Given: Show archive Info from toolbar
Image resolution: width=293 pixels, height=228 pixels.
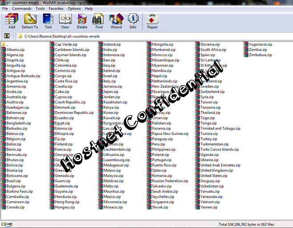Looking at the screenshot, I should pos(133,21).
